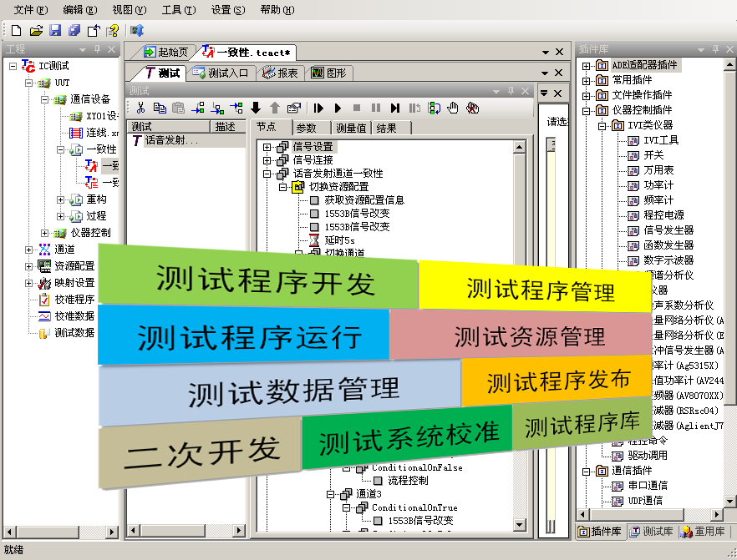Click the Help question mark toolbar icon
The height and width of the screenshot is (560, 737).
tap(112, 31)
